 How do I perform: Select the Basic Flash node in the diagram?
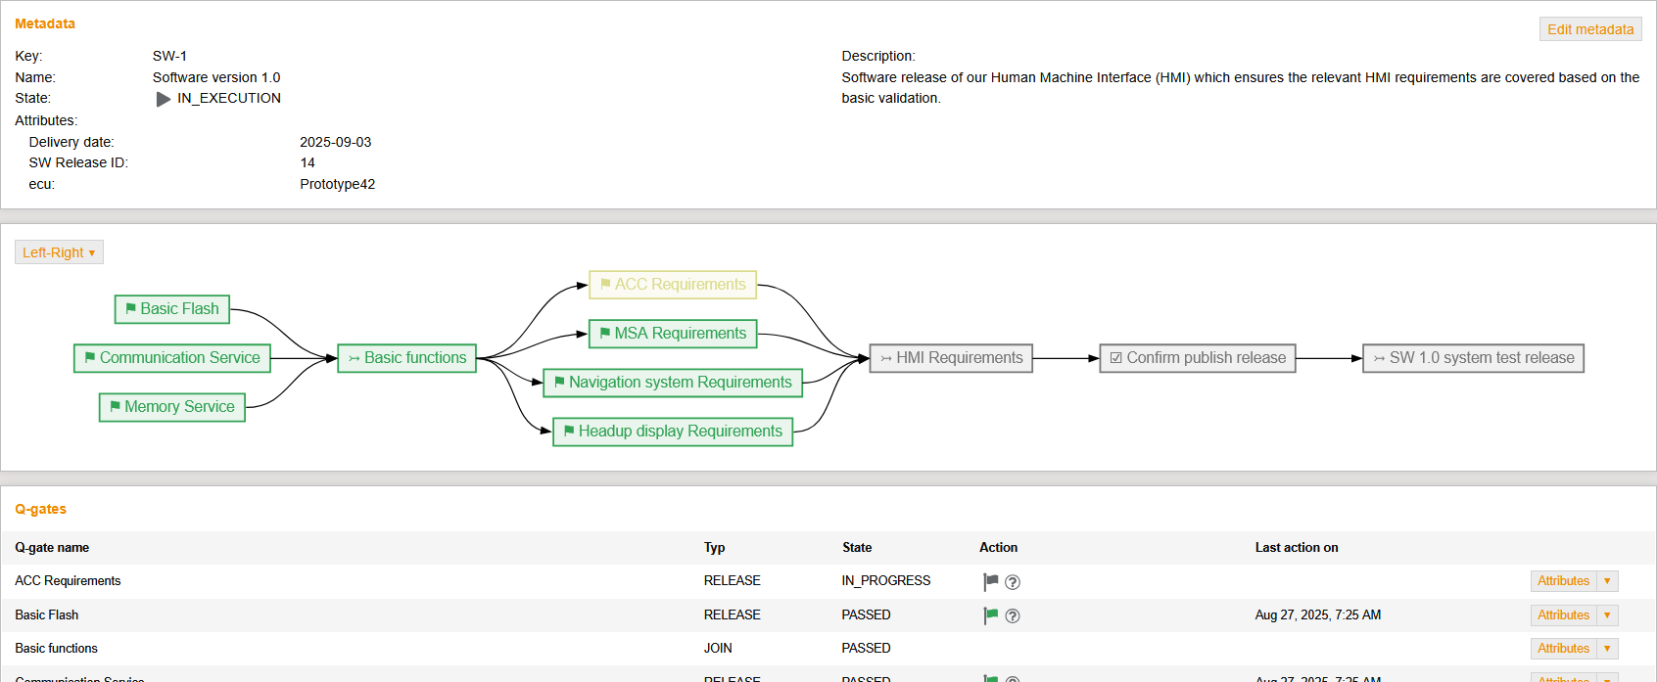[x=172, y=309]
